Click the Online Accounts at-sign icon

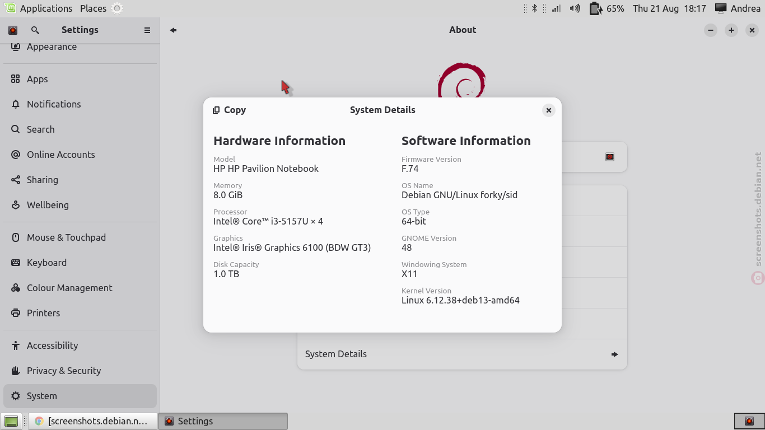[16, 155]
